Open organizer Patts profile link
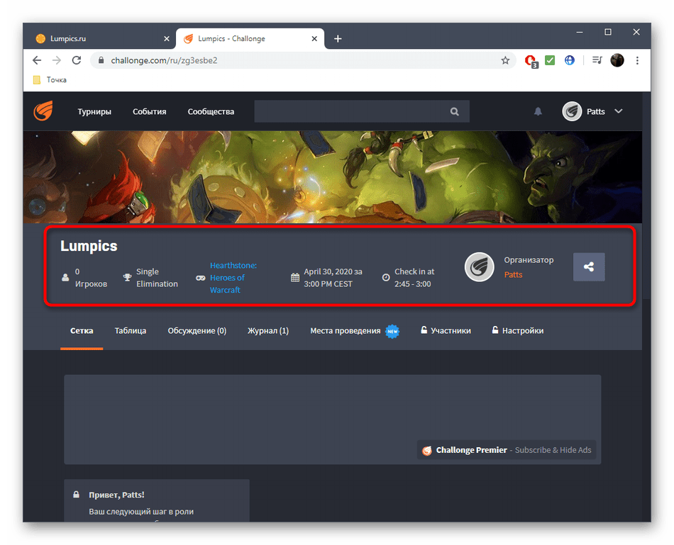674x545 pixels. [513, 275]
